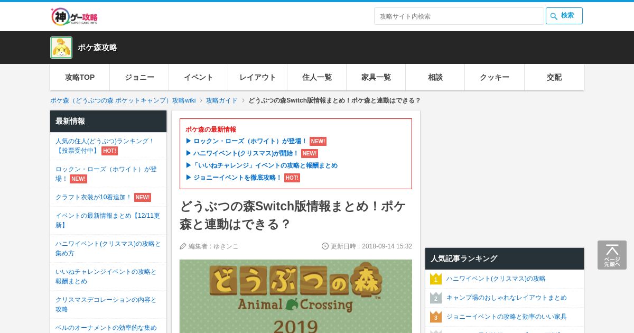Click the HOT! badge on 人気の住人ランキング
This screenshot has height=333, width=634.
(109, 151)
